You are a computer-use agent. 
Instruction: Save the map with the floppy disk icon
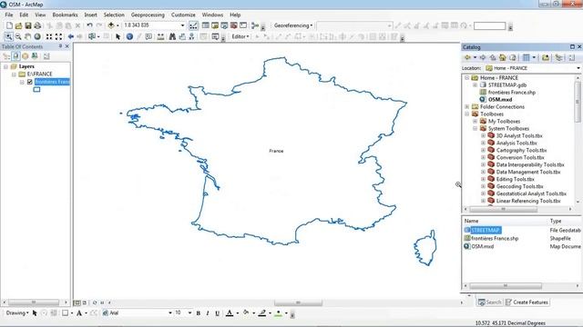28,25
